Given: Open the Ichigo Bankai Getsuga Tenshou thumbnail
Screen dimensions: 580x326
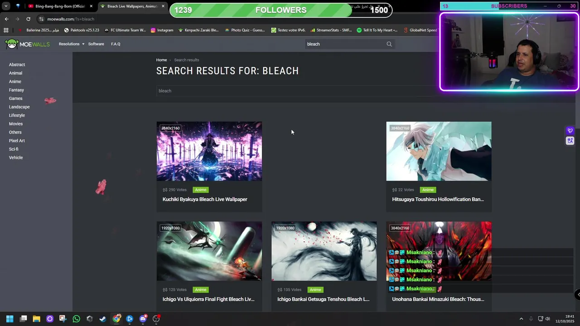Looking at the screenshot, I should tap(324, 251).
